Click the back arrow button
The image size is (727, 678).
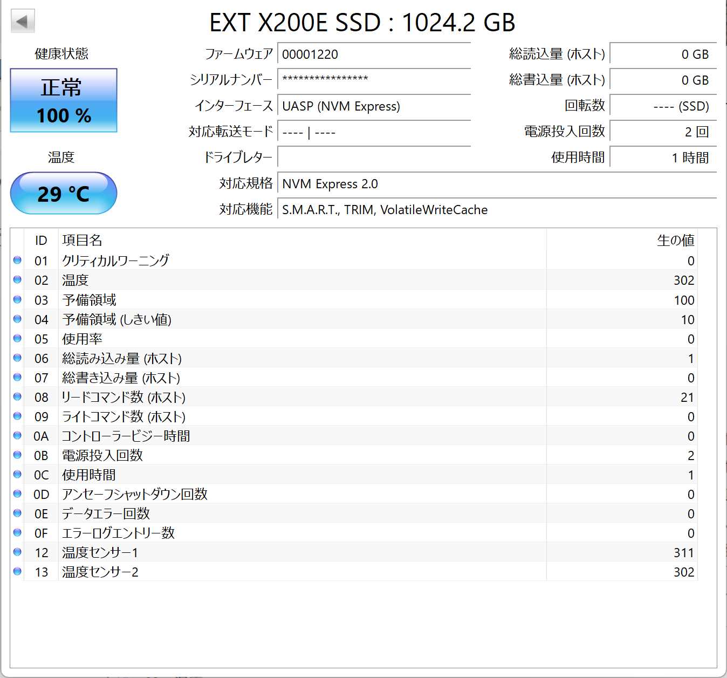[x=23, y=21]
